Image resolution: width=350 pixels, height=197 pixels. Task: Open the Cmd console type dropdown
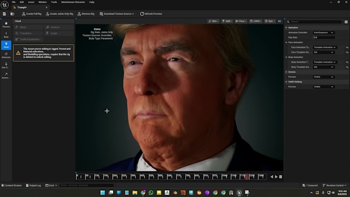click(x=51, y=185)
